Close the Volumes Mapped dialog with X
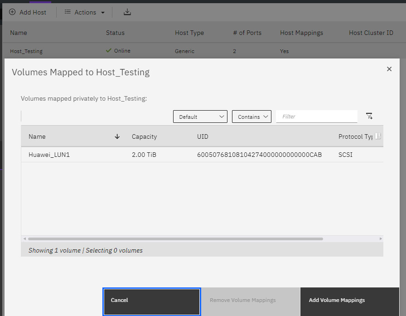The image size is (406, 316). click(x=389, y=69)
